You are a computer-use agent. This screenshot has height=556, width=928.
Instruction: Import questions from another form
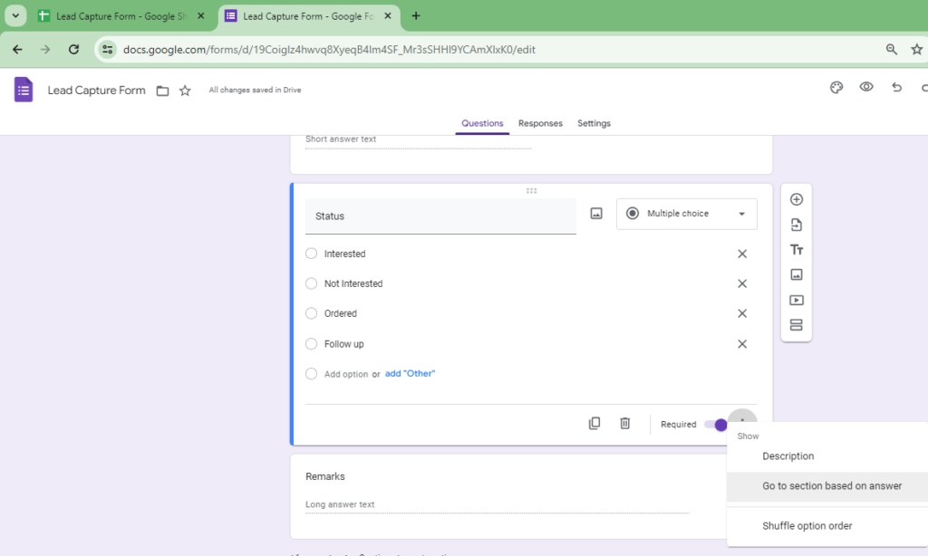coord(797,225)
